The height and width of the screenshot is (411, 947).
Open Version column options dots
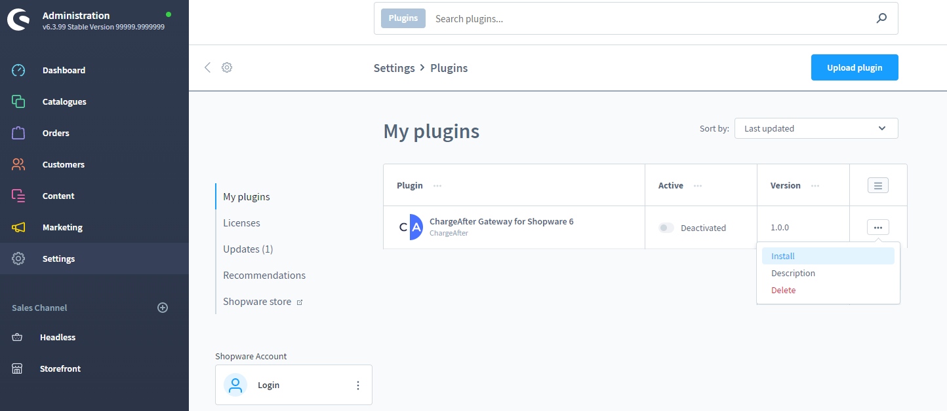click(815, 186)
